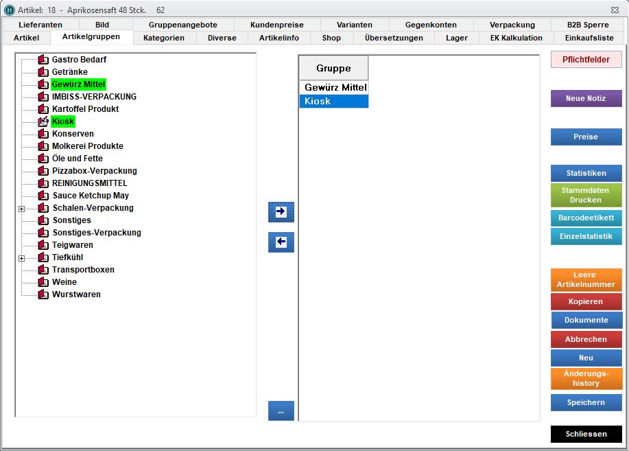Select Molkerei Produkte in the tree
This screenshot has width=629, height=451.
(x=87, y=146)
